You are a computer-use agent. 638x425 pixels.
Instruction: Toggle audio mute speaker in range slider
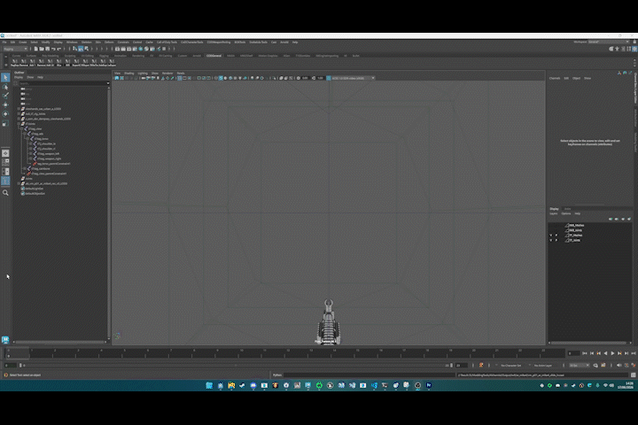click(x=619, y=365)
